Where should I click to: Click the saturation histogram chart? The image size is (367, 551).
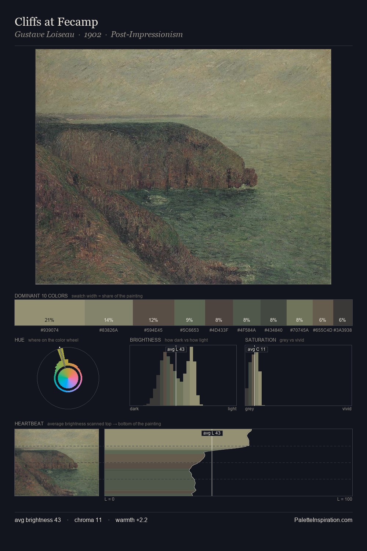pos(298,375)
